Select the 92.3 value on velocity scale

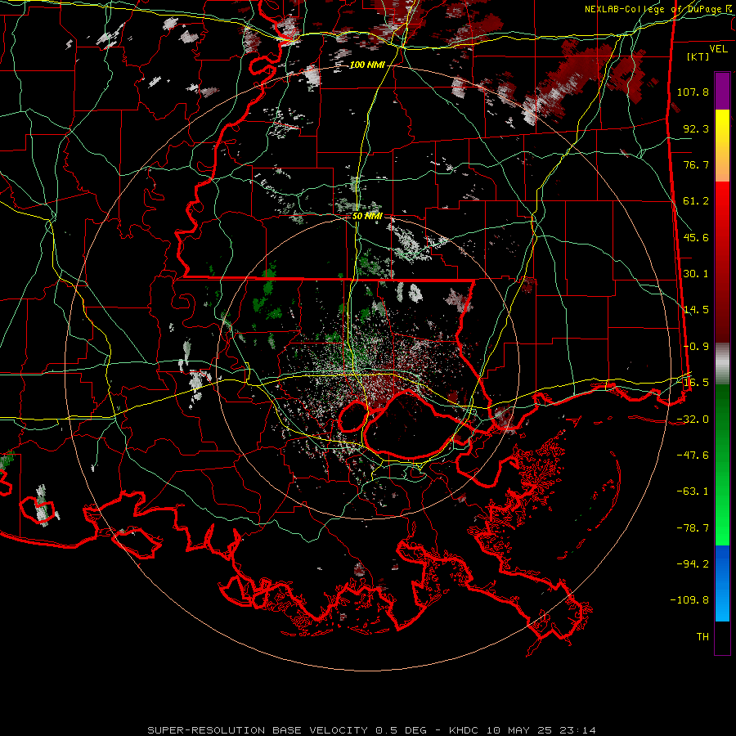[x=696, y=128]
